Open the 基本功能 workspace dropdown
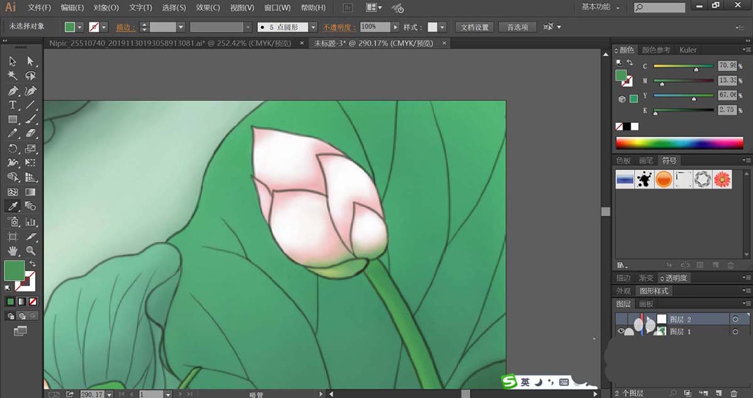 click(601, 7)
